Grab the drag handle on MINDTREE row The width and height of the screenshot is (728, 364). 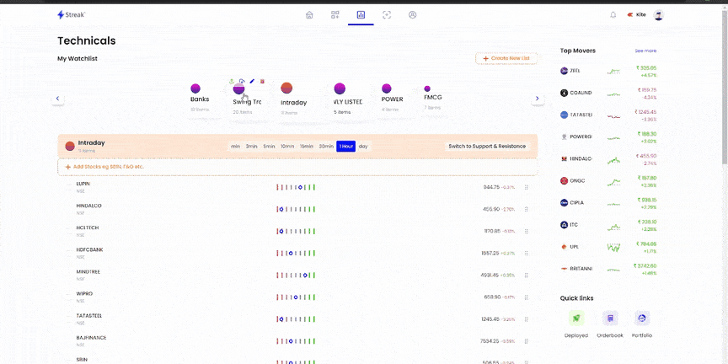(x=527, y=276)
